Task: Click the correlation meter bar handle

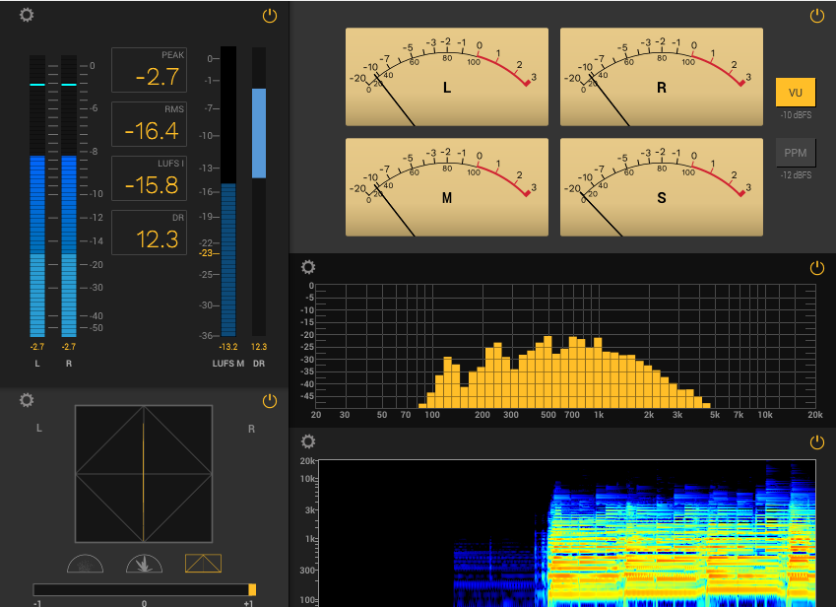Action: (252, 588)
